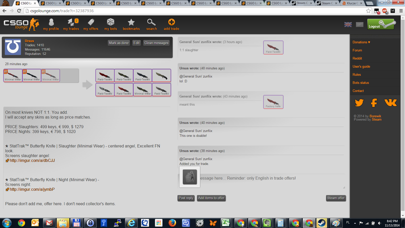
Task: Open my trades with notification badge
Action: pos(71,23)
